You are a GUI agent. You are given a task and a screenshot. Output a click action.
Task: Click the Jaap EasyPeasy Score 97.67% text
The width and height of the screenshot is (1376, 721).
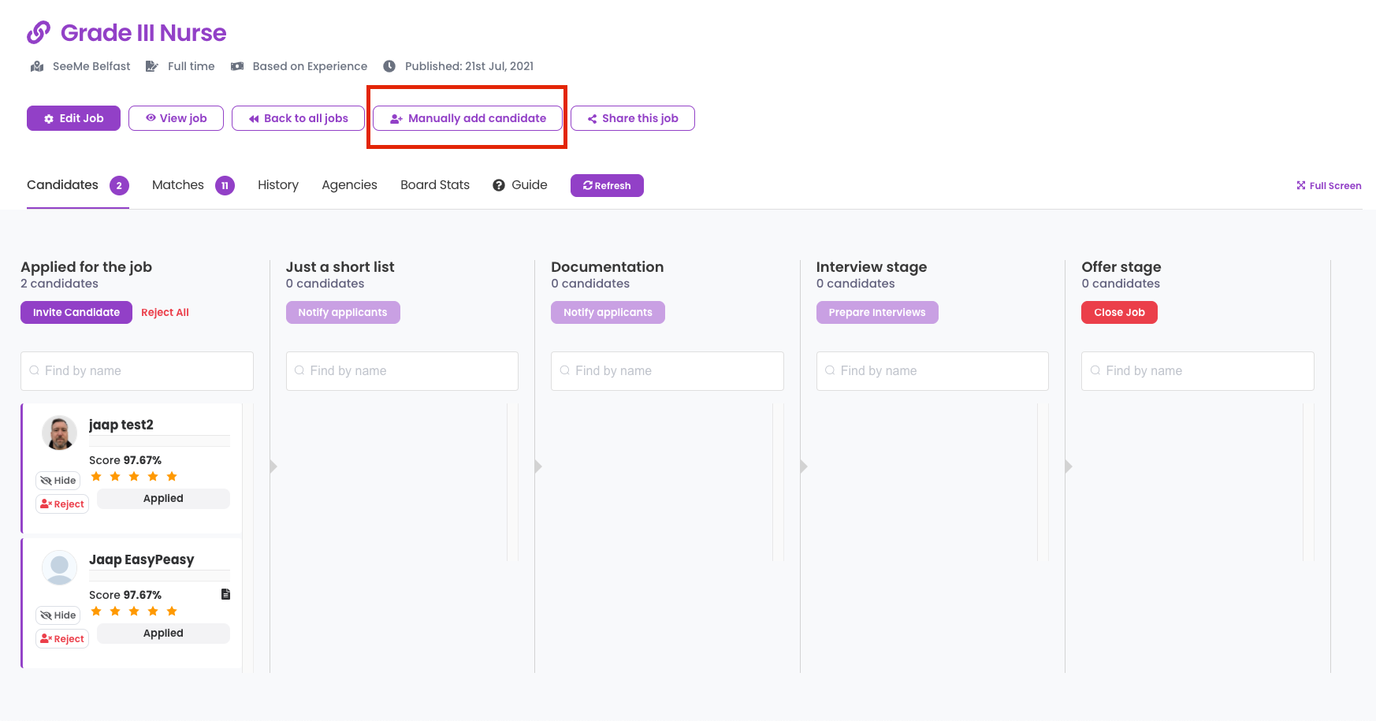tap(125, 595)
